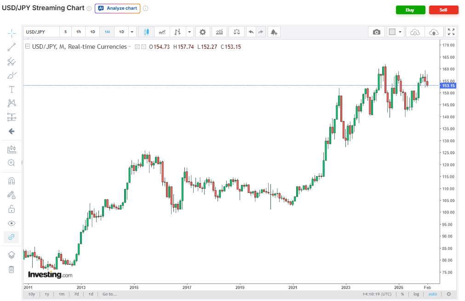The width and height of the screenshot is (465, 301).
Task: Click the Analyze chart AI button
Action: 117,8
